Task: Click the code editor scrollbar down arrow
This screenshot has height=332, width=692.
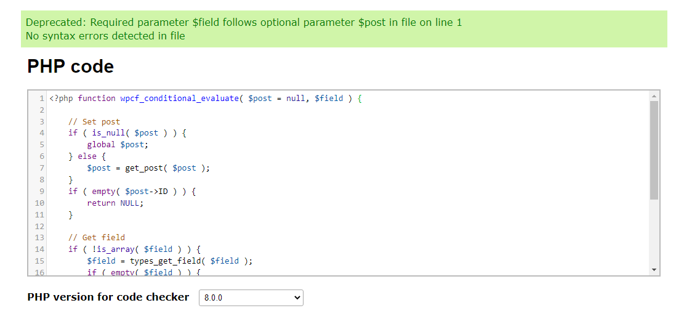Action: [654, 270]
